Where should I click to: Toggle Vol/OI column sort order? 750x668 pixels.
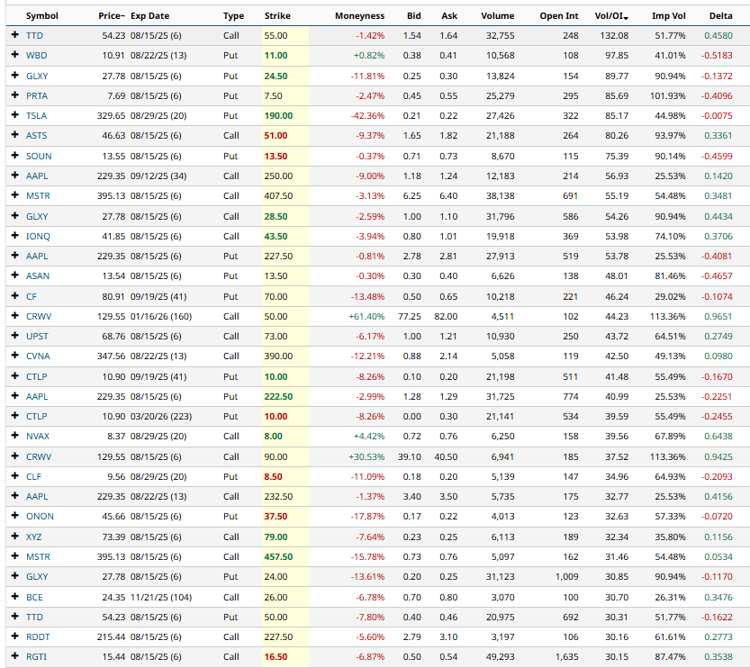point(611,16)
